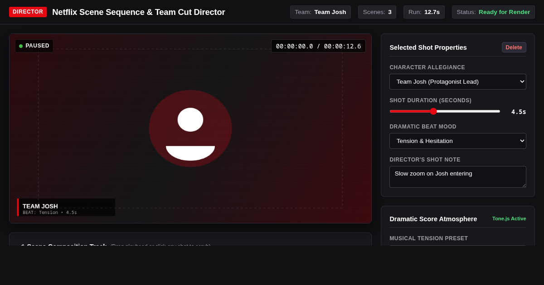Click Selected Shot Properties heading
Image resolution: width=544 pixels, height=285 pixels.
[x=428, y=47]
